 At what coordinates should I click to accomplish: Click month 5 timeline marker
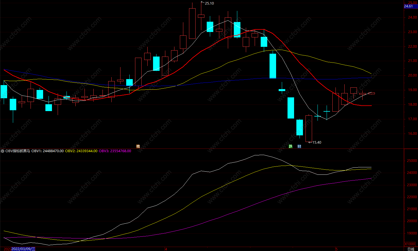[337, 249]
